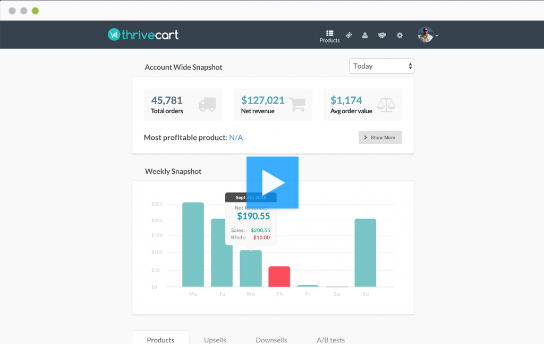Open the Products nav icon
544x344 pixels.
[x=329, y=36]
